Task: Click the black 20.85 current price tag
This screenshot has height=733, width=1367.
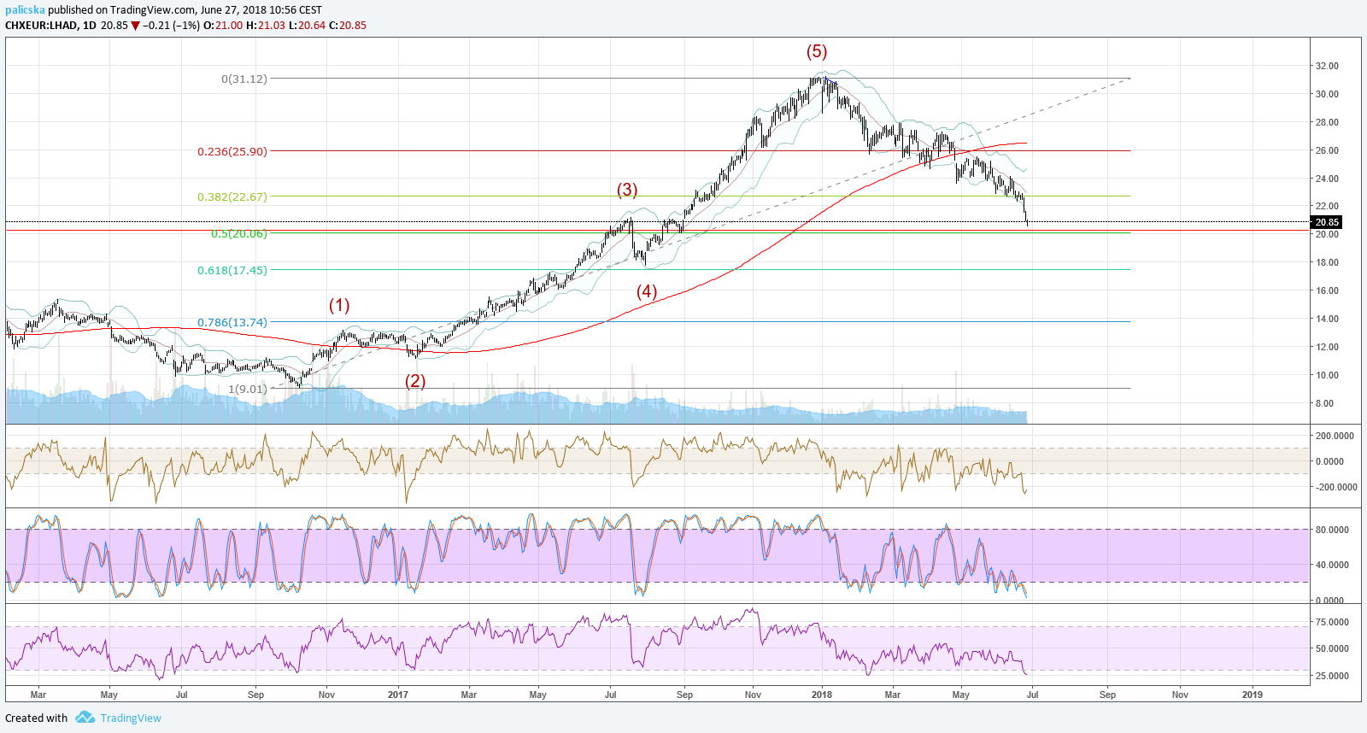Action: 1327,222
